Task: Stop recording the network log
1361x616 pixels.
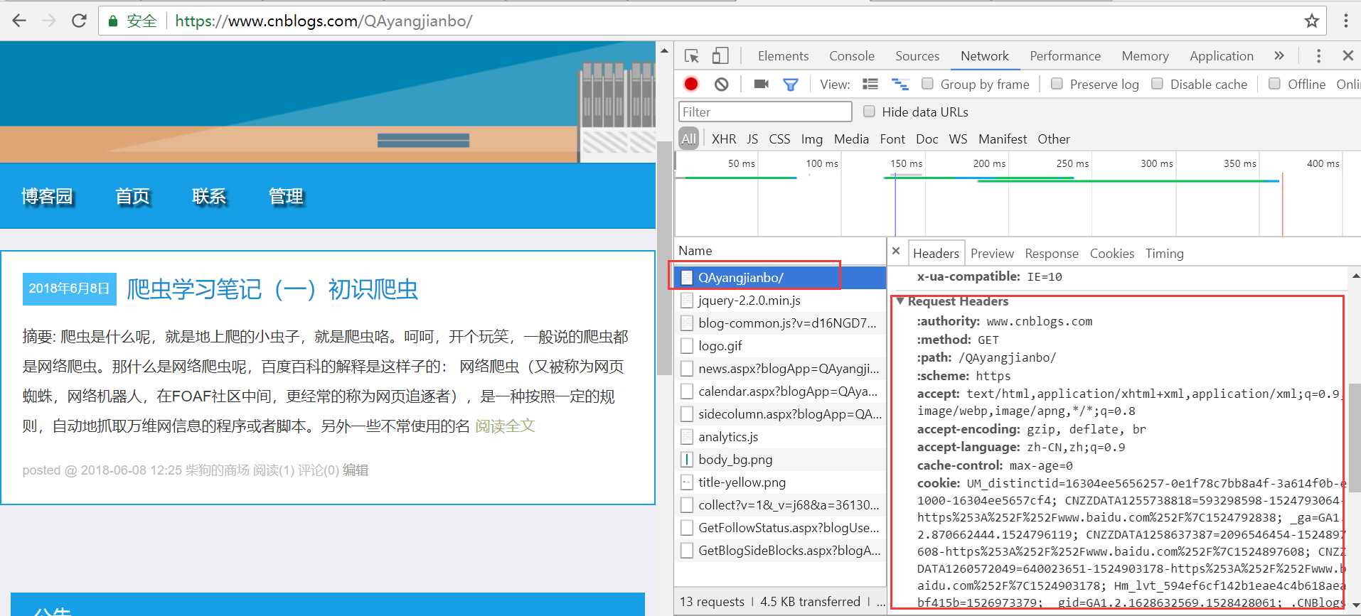Action: [690, 84]
